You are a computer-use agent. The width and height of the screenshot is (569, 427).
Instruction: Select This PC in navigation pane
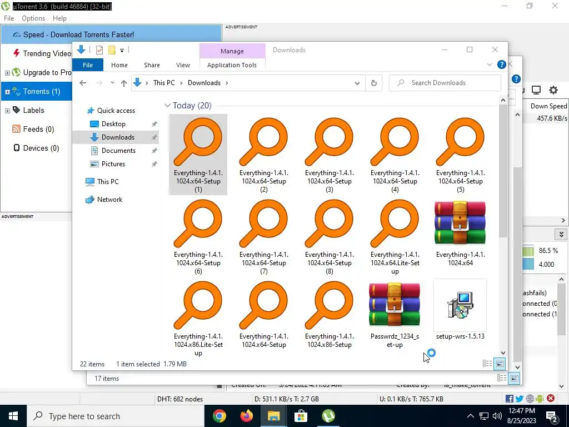(x=108, y=182)
